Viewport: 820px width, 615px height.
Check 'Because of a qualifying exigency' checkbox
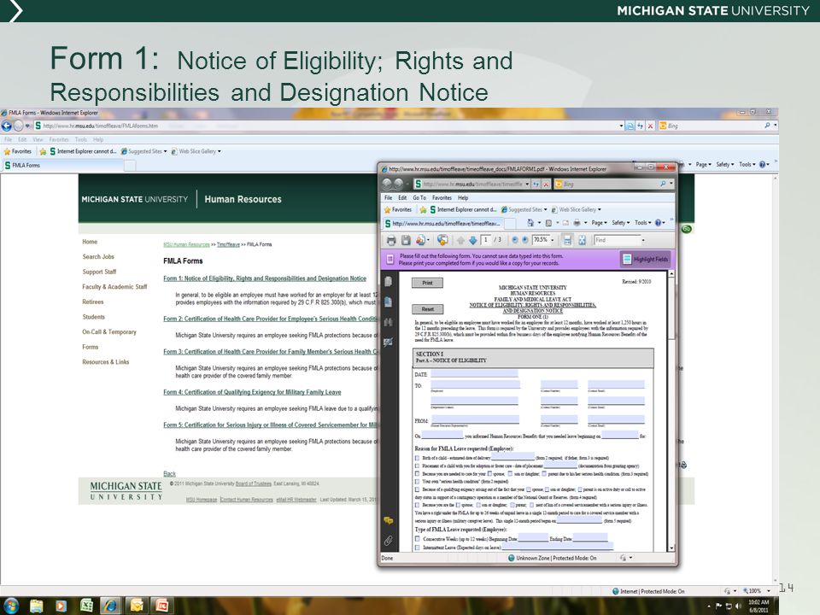(418, 489)
